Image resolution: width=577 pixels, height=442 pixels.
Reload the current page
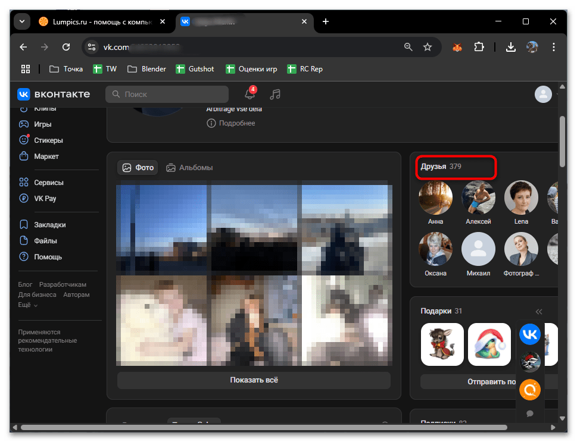[x=66, y=47]
